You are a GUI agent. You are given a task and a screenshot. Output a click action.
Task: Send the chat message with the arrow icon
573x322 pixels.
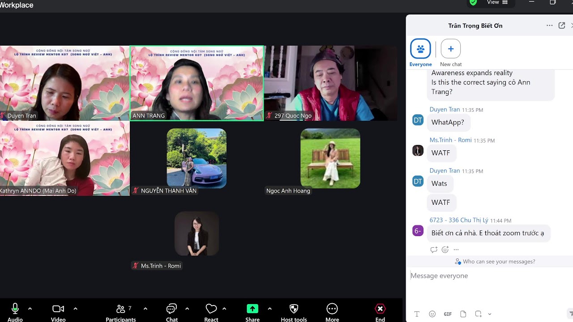coord(570,313)
